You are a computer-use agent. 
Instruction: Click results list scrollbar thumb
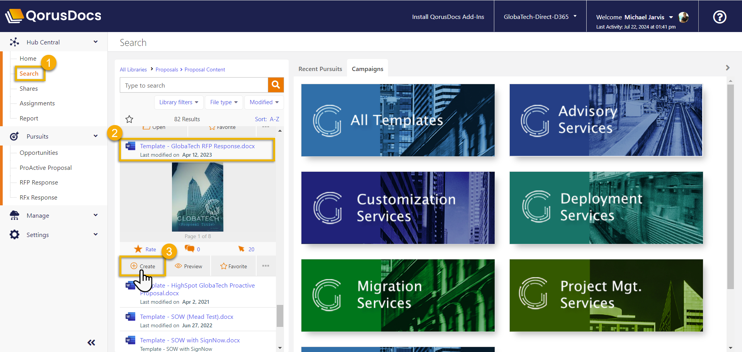tap(280, 316)
